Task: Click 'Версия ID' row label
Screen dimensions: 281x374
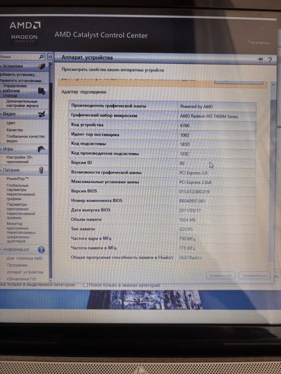Action: (x=81, y=162)
